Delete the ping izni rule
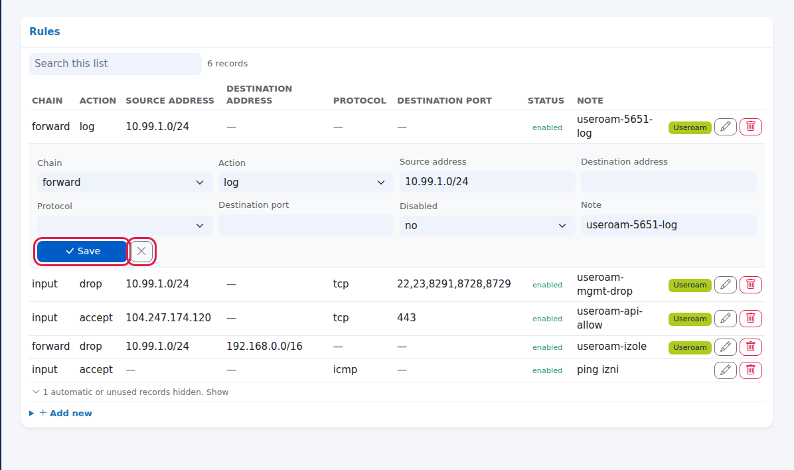The height and width of the screenshot is (470, 794). 750,370
